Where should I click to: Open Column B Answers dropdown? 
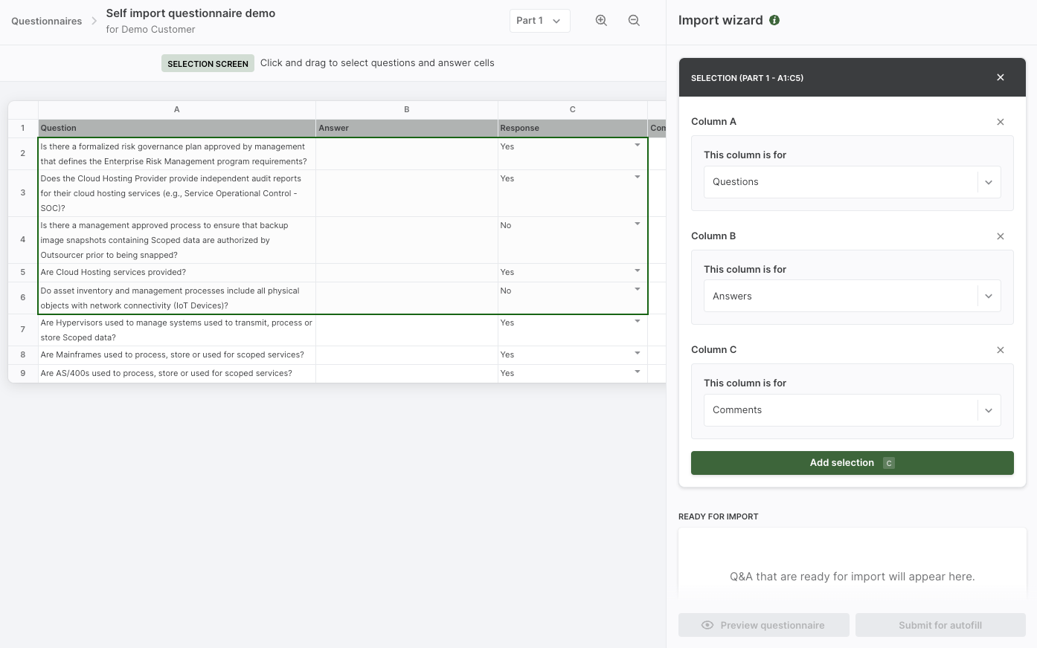(853, 297)
